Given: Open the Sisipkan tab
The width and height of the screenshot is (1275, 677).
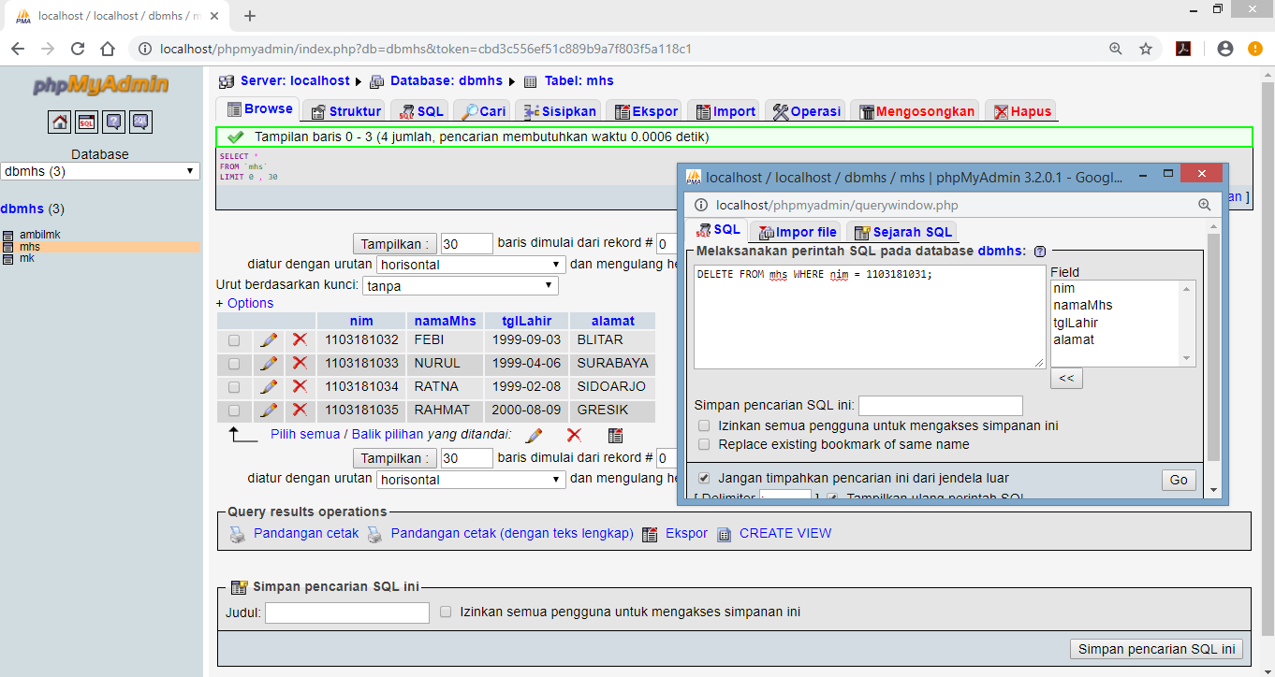Looking at the screenshot, I should tap(559, 111).
